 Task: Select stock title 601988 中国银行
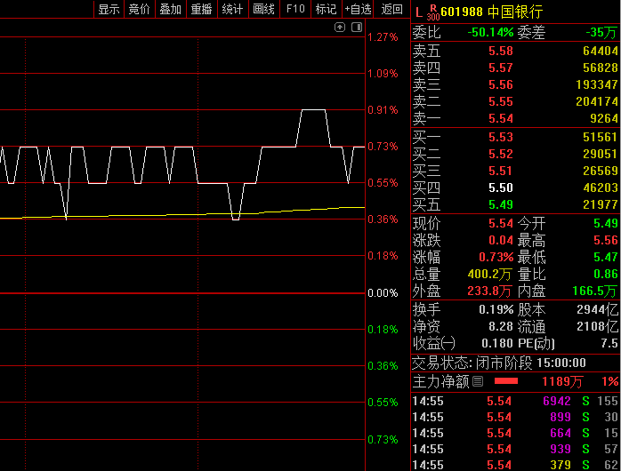491,12
